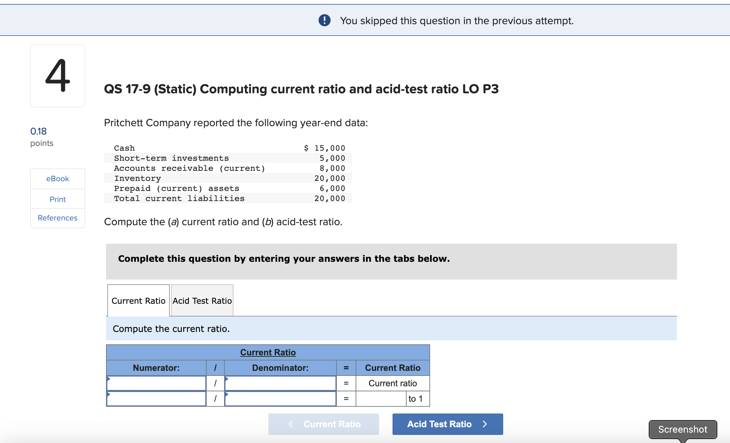
Task: Click the skipped question alert icon
Action: click(x=324, y=20)
